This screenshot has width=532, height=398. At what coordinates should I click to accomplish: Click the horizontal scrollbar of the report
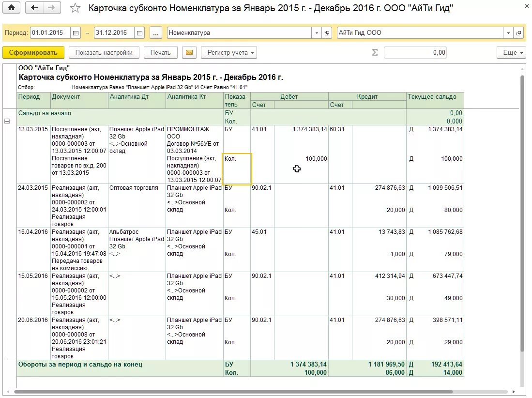(233, 392)
